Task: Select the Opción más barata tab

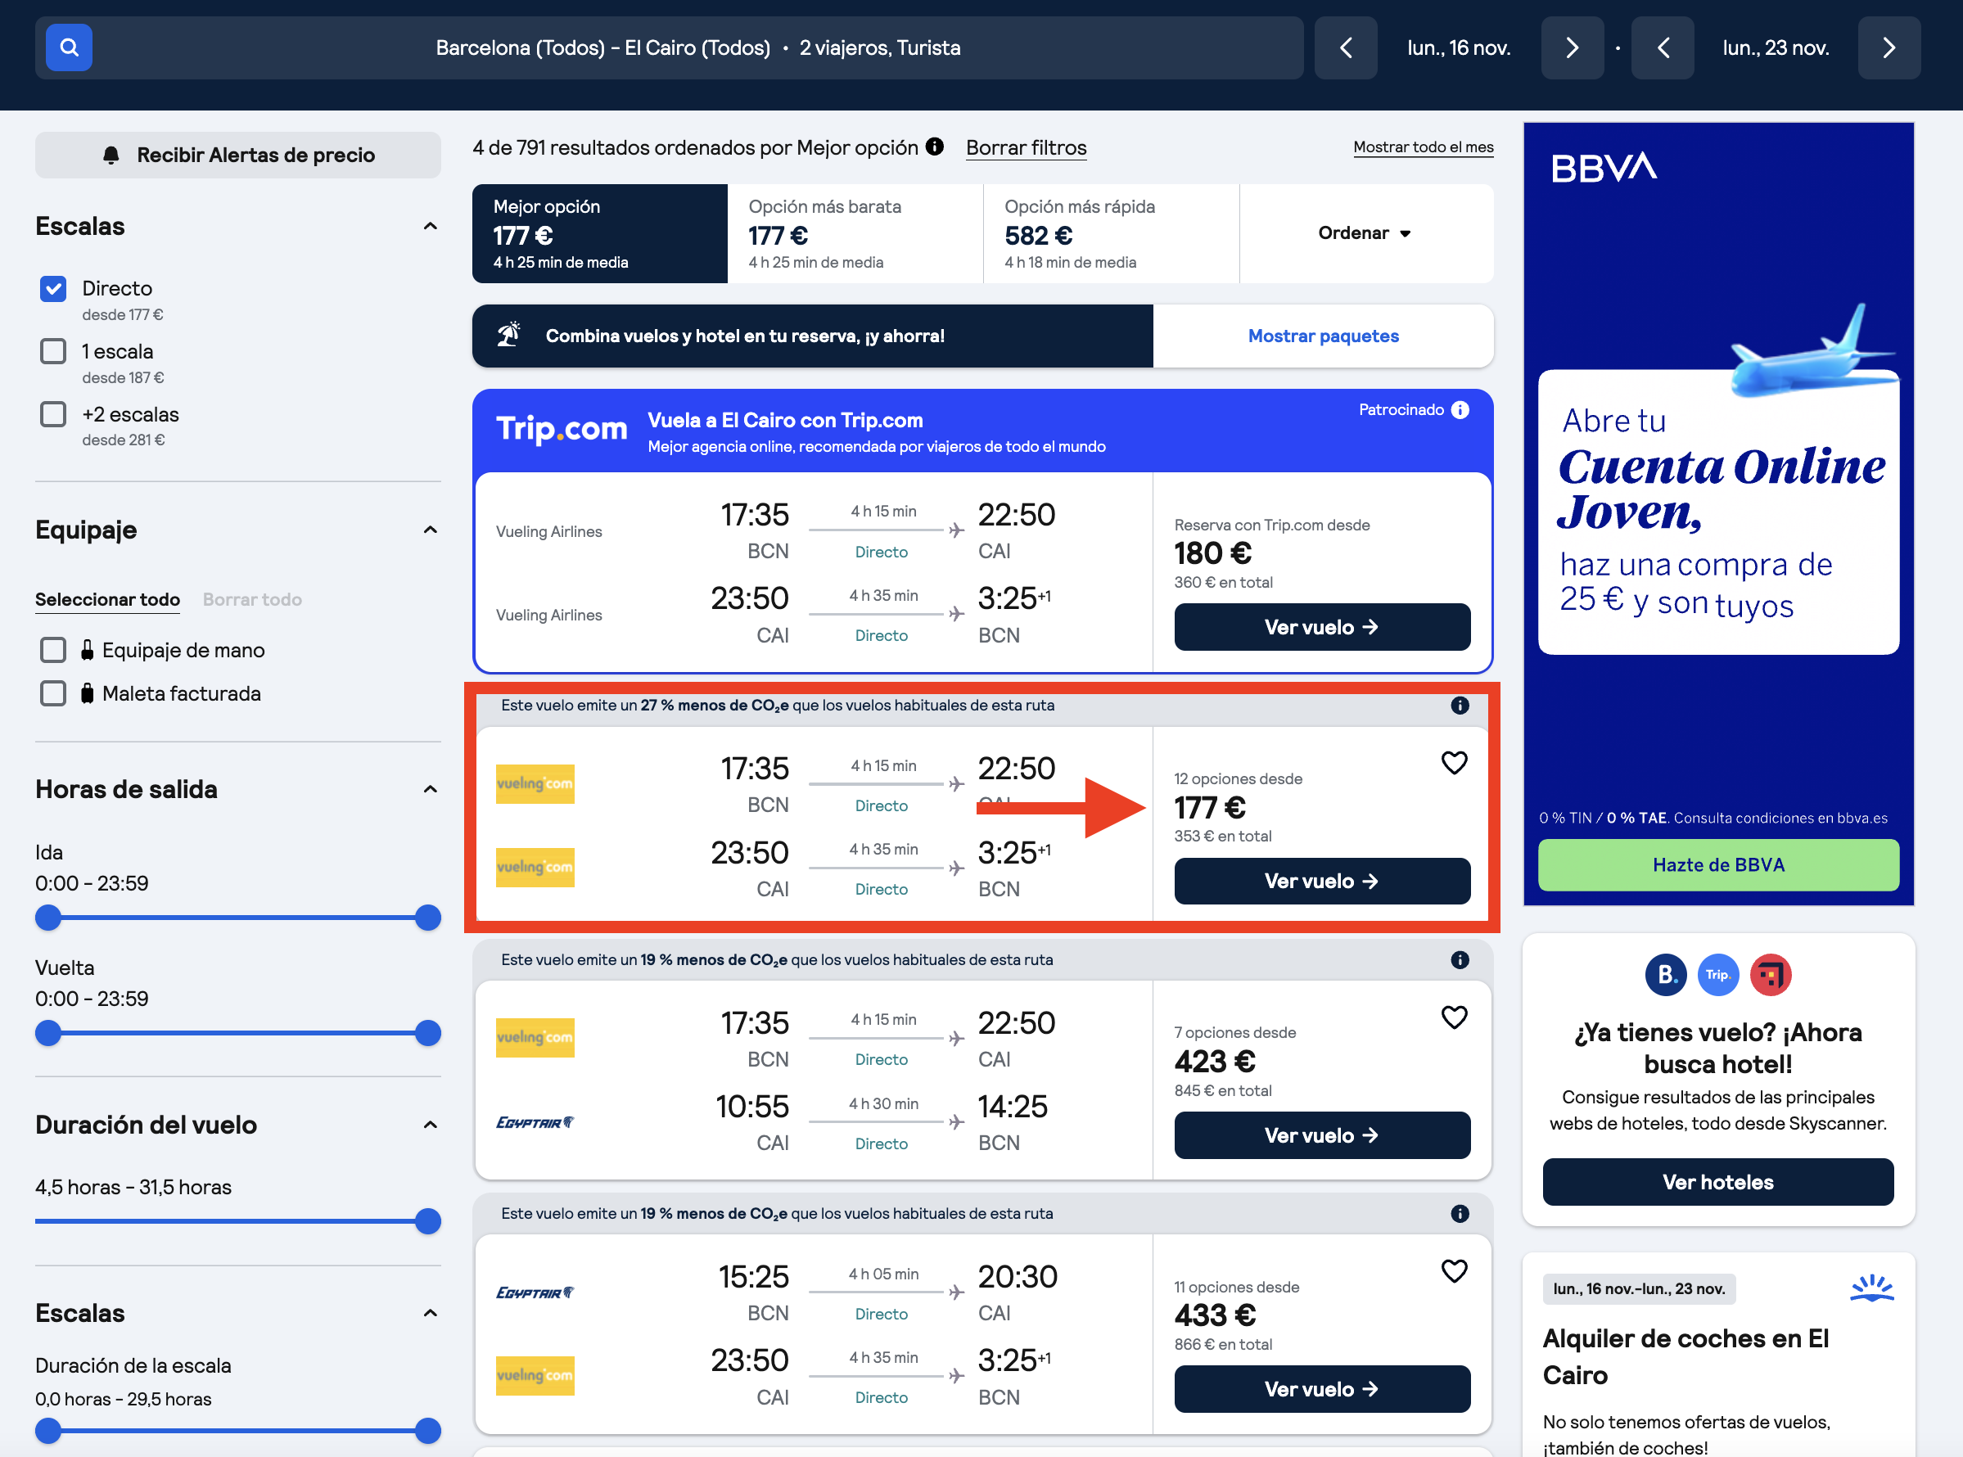Action: click(x=855, y=234)
